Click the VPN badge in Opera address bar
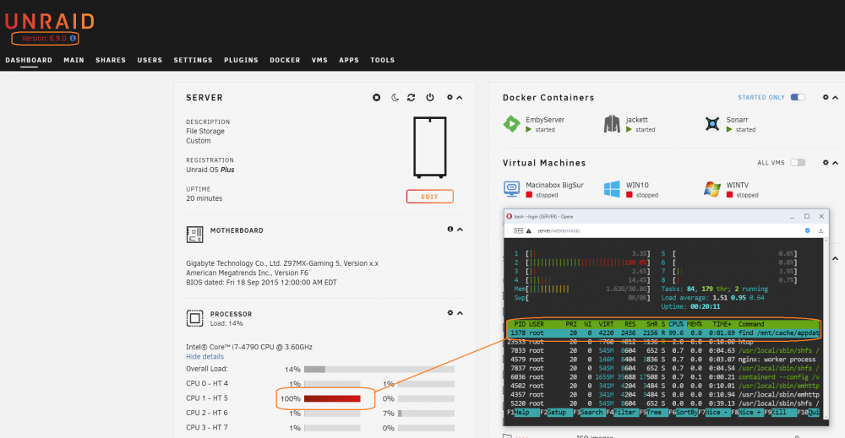The height and width of the screenshot is (438, 845). (x=519, y=231)
